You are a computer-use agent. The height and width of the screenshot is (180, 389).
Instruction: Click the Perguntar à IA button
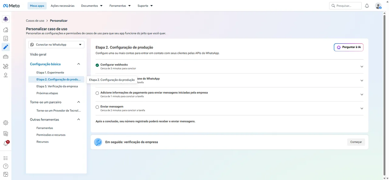pyautogui.click(x=349, y=47)
